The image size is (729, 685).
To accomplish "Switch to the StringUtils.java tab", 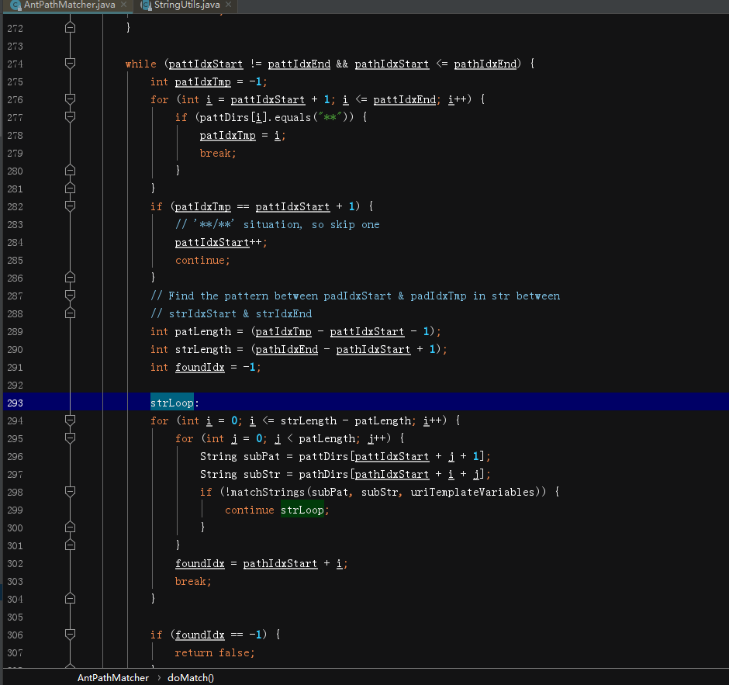I will click(x=187, y=5).
